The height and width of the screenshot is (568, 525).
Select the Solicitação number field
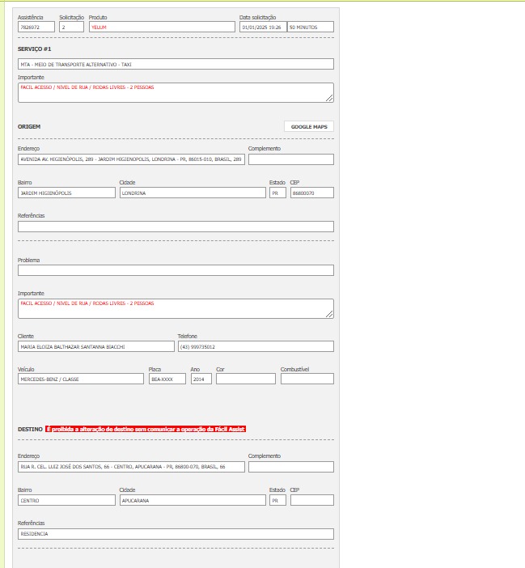(71, 27)
